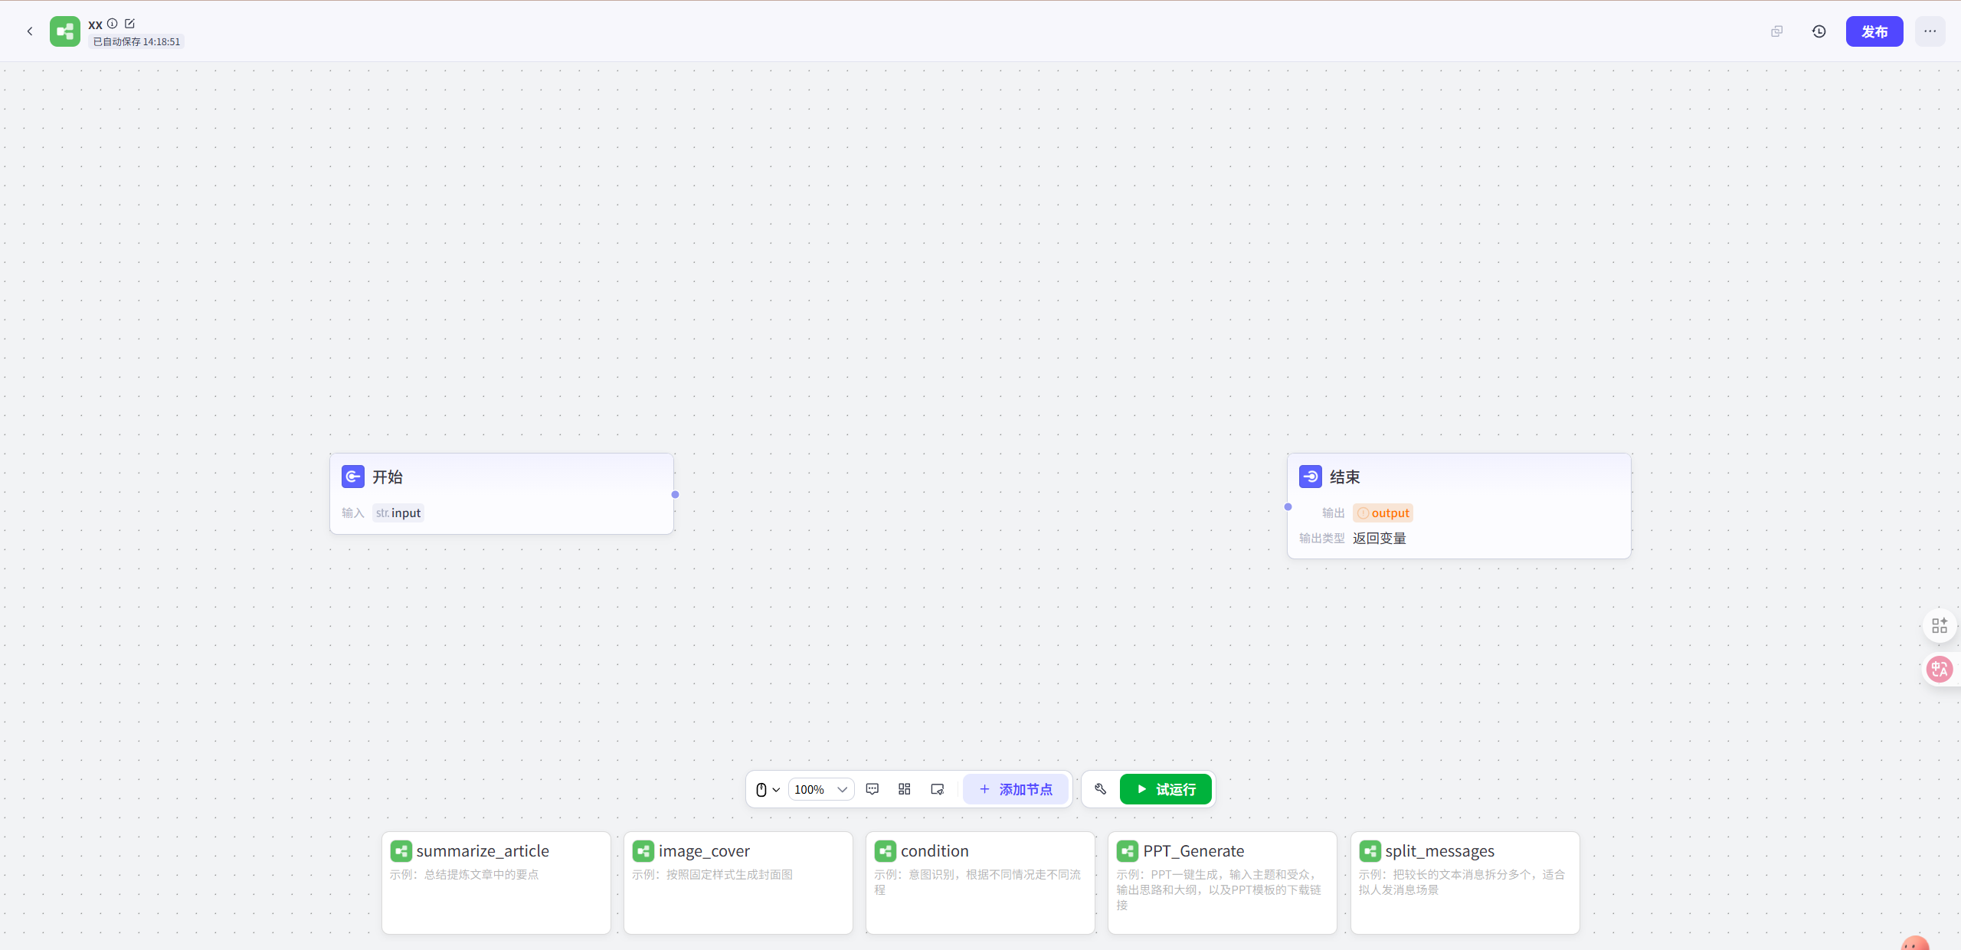
Task: Click the back arrow at top left
Action: (x=30, y=31)
